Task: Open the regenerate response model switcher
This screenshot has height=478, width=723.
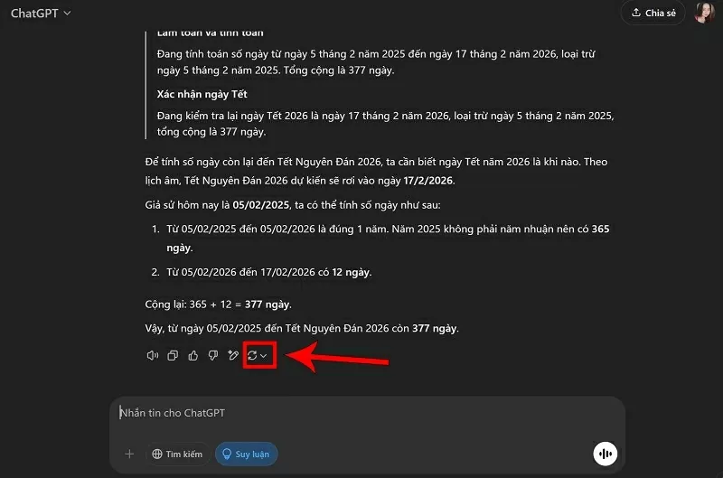Action: (x=258, y=356)
